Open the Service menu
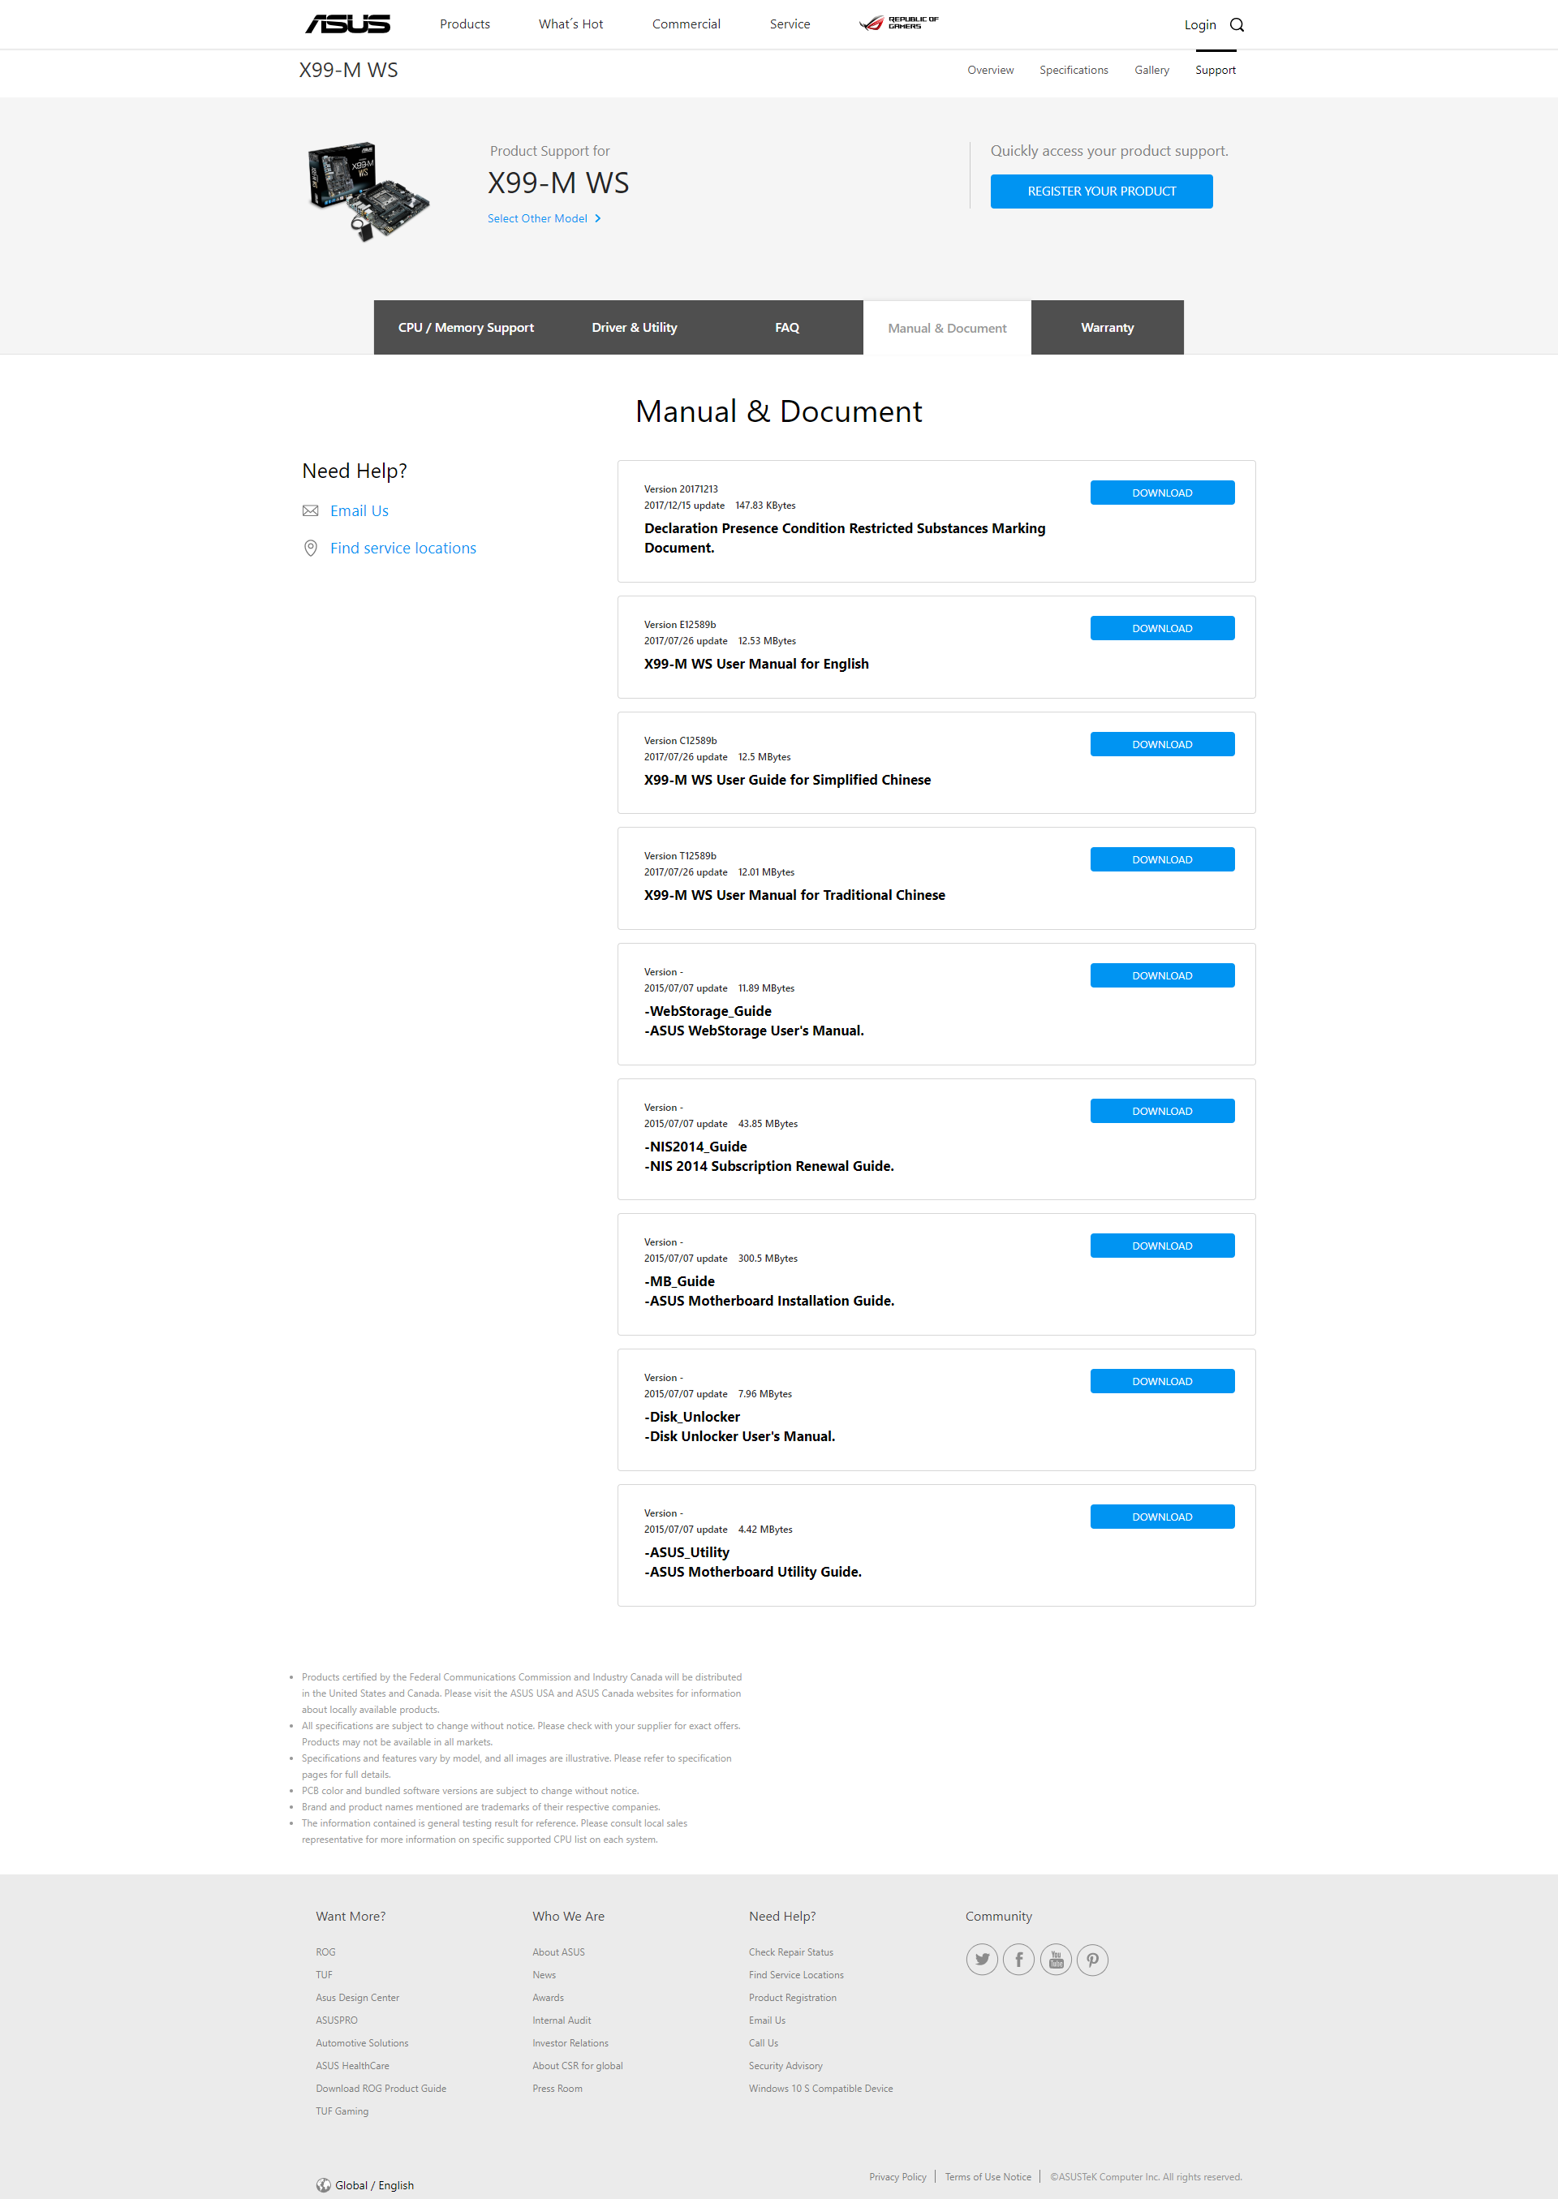The width and height of the screenshot is (1558, 2199). tap(790, 24)
